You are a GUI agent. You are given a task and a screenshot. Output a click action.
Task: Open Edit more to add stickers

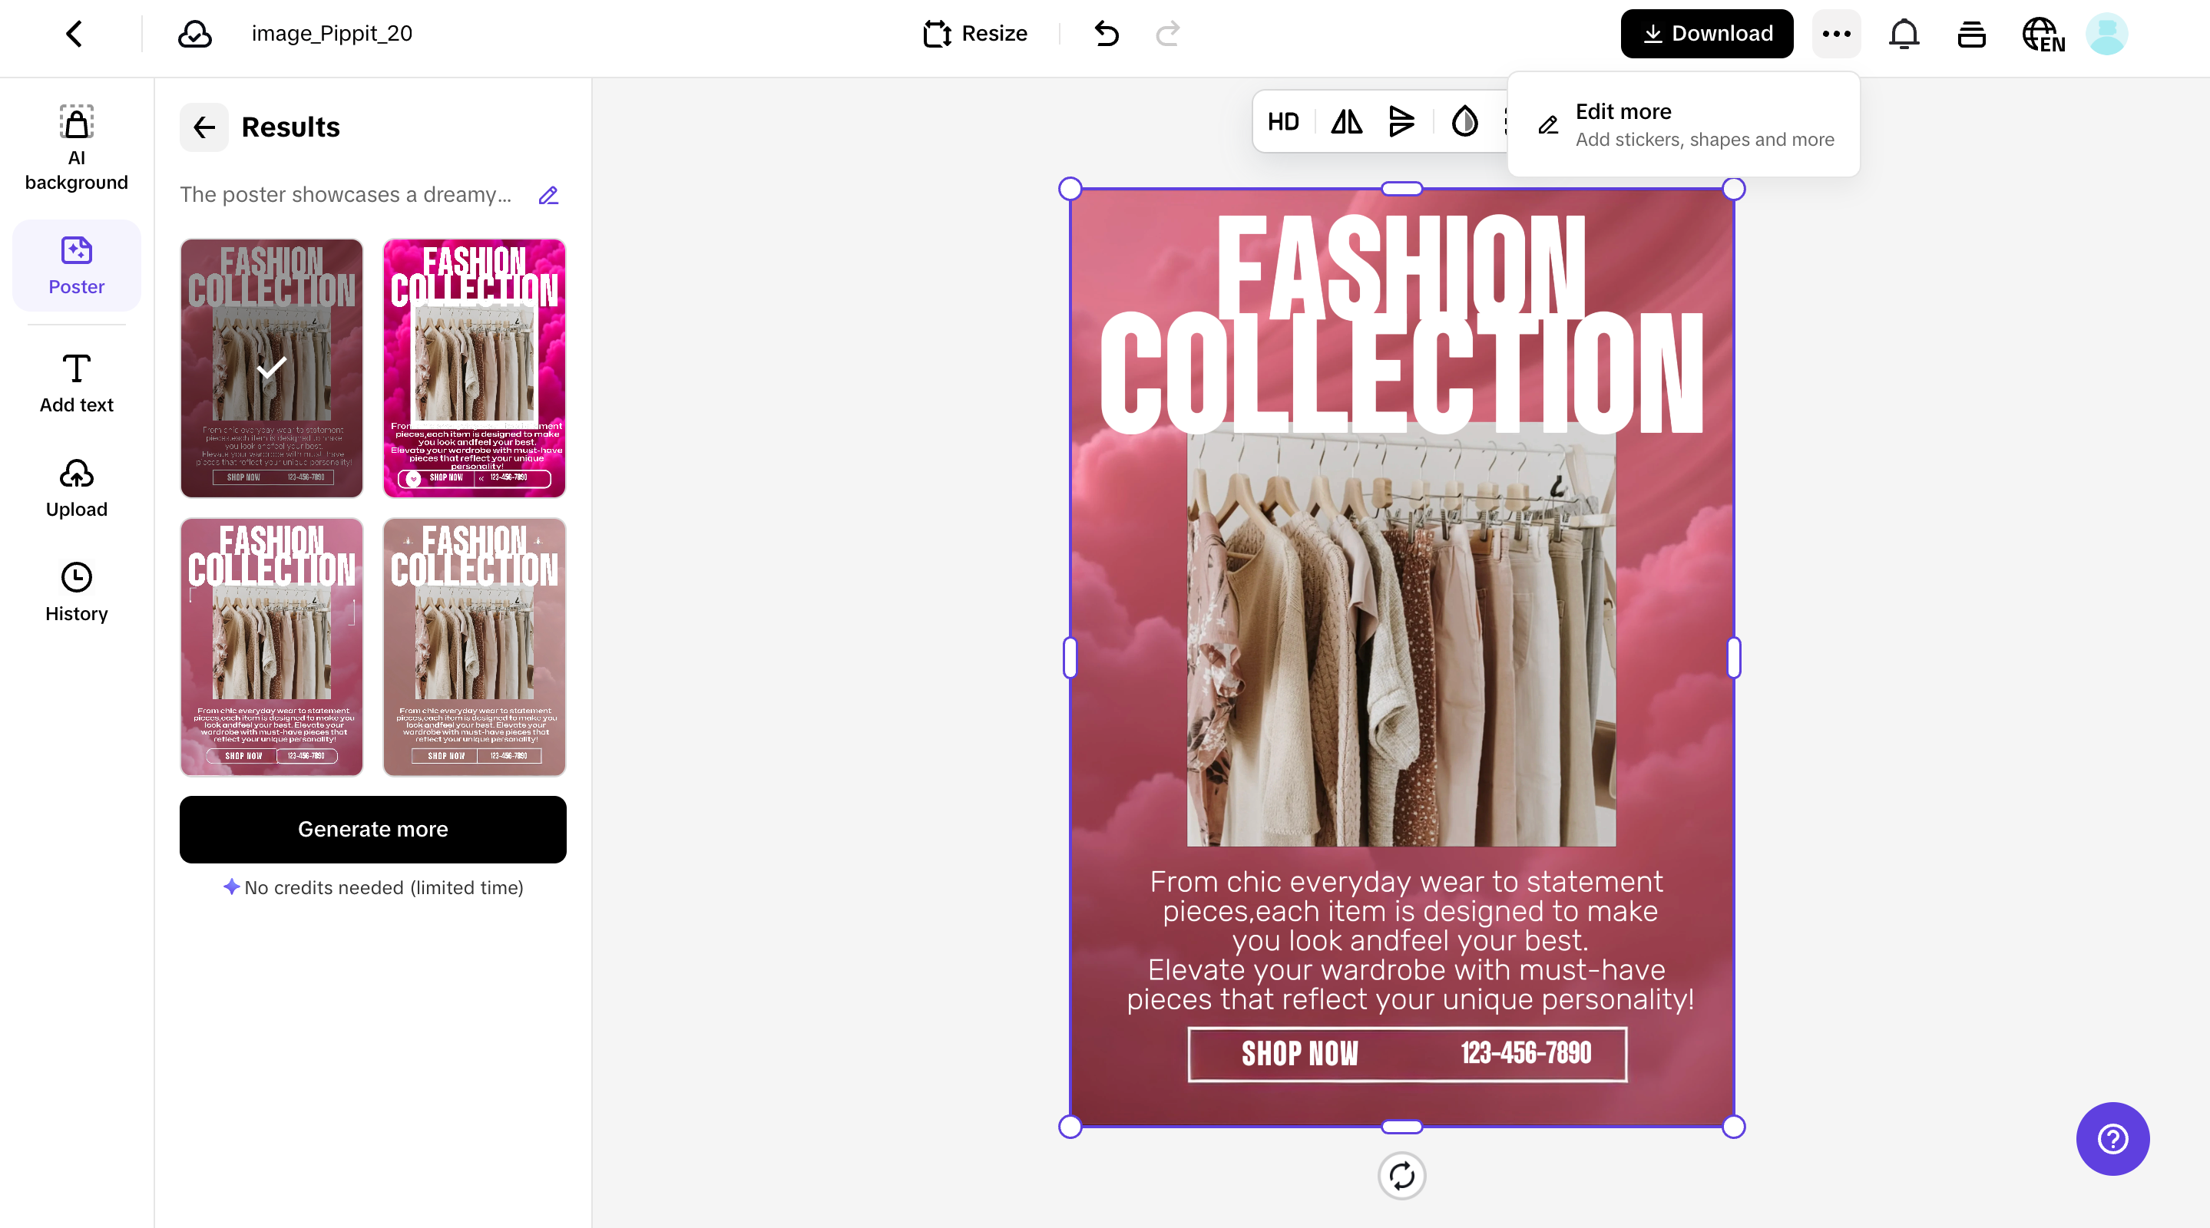tap(1683, 124)
